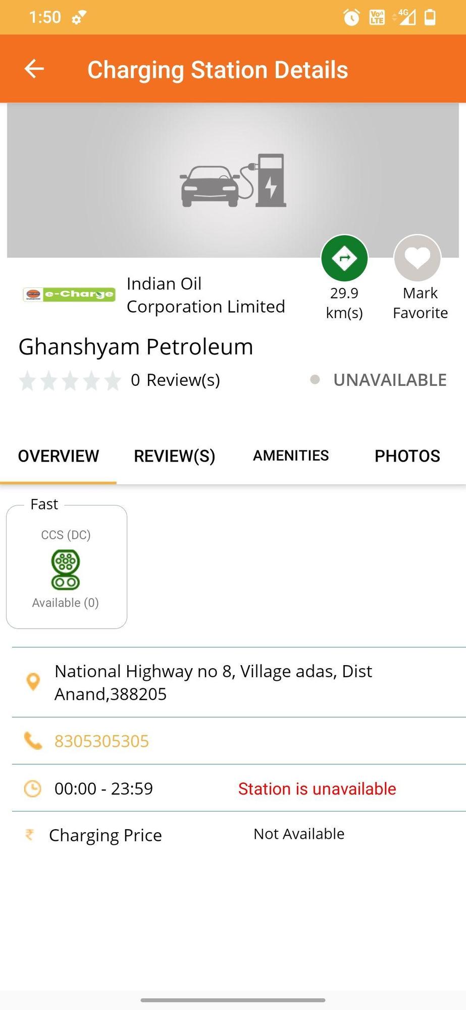Mark station as favorite heart icon
Screen dimensions: 466x1010
click(418, 259)
